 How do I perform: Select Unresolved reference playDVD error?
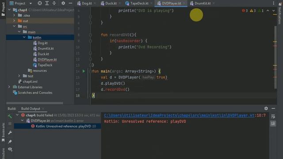tap(57, 126)
